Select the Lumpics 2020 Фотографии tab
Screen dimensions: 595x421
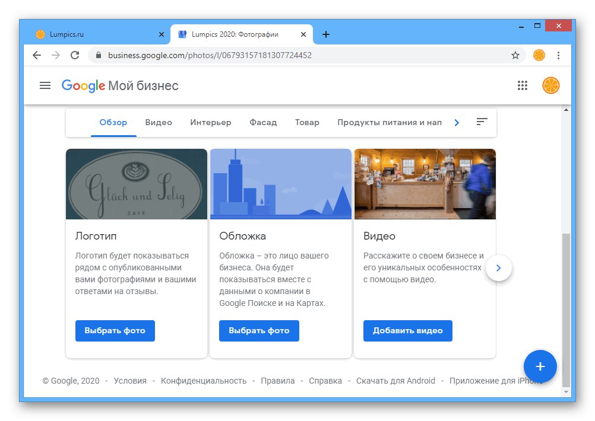coord(242,34)
